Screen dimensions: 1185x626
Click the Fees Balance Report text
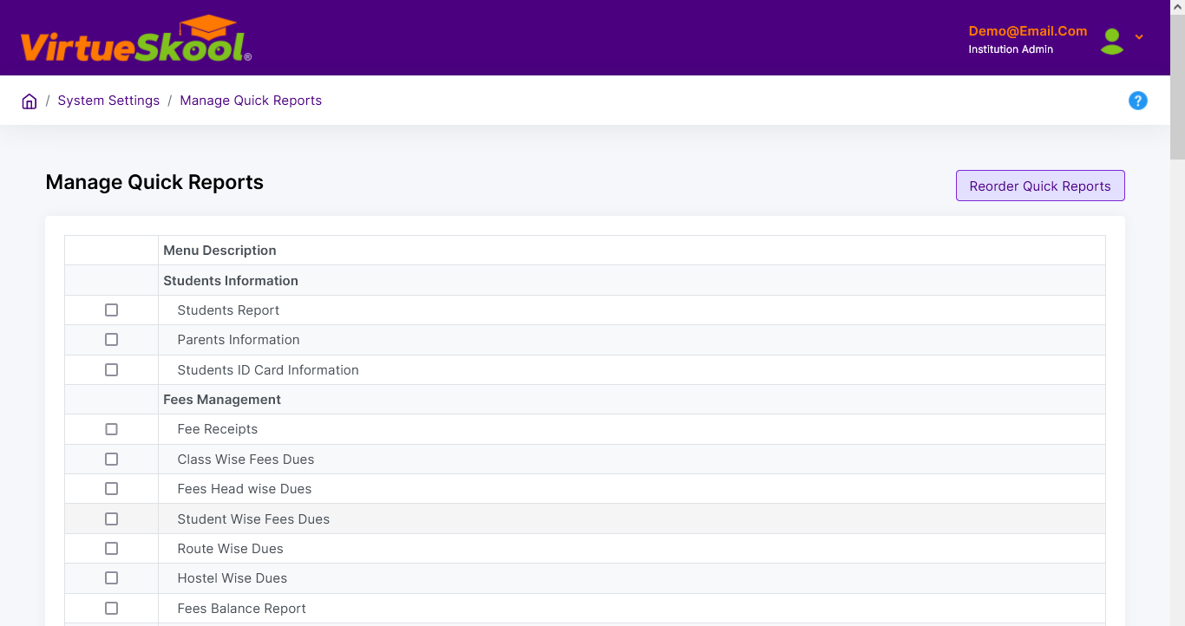(x=242, y=609)
